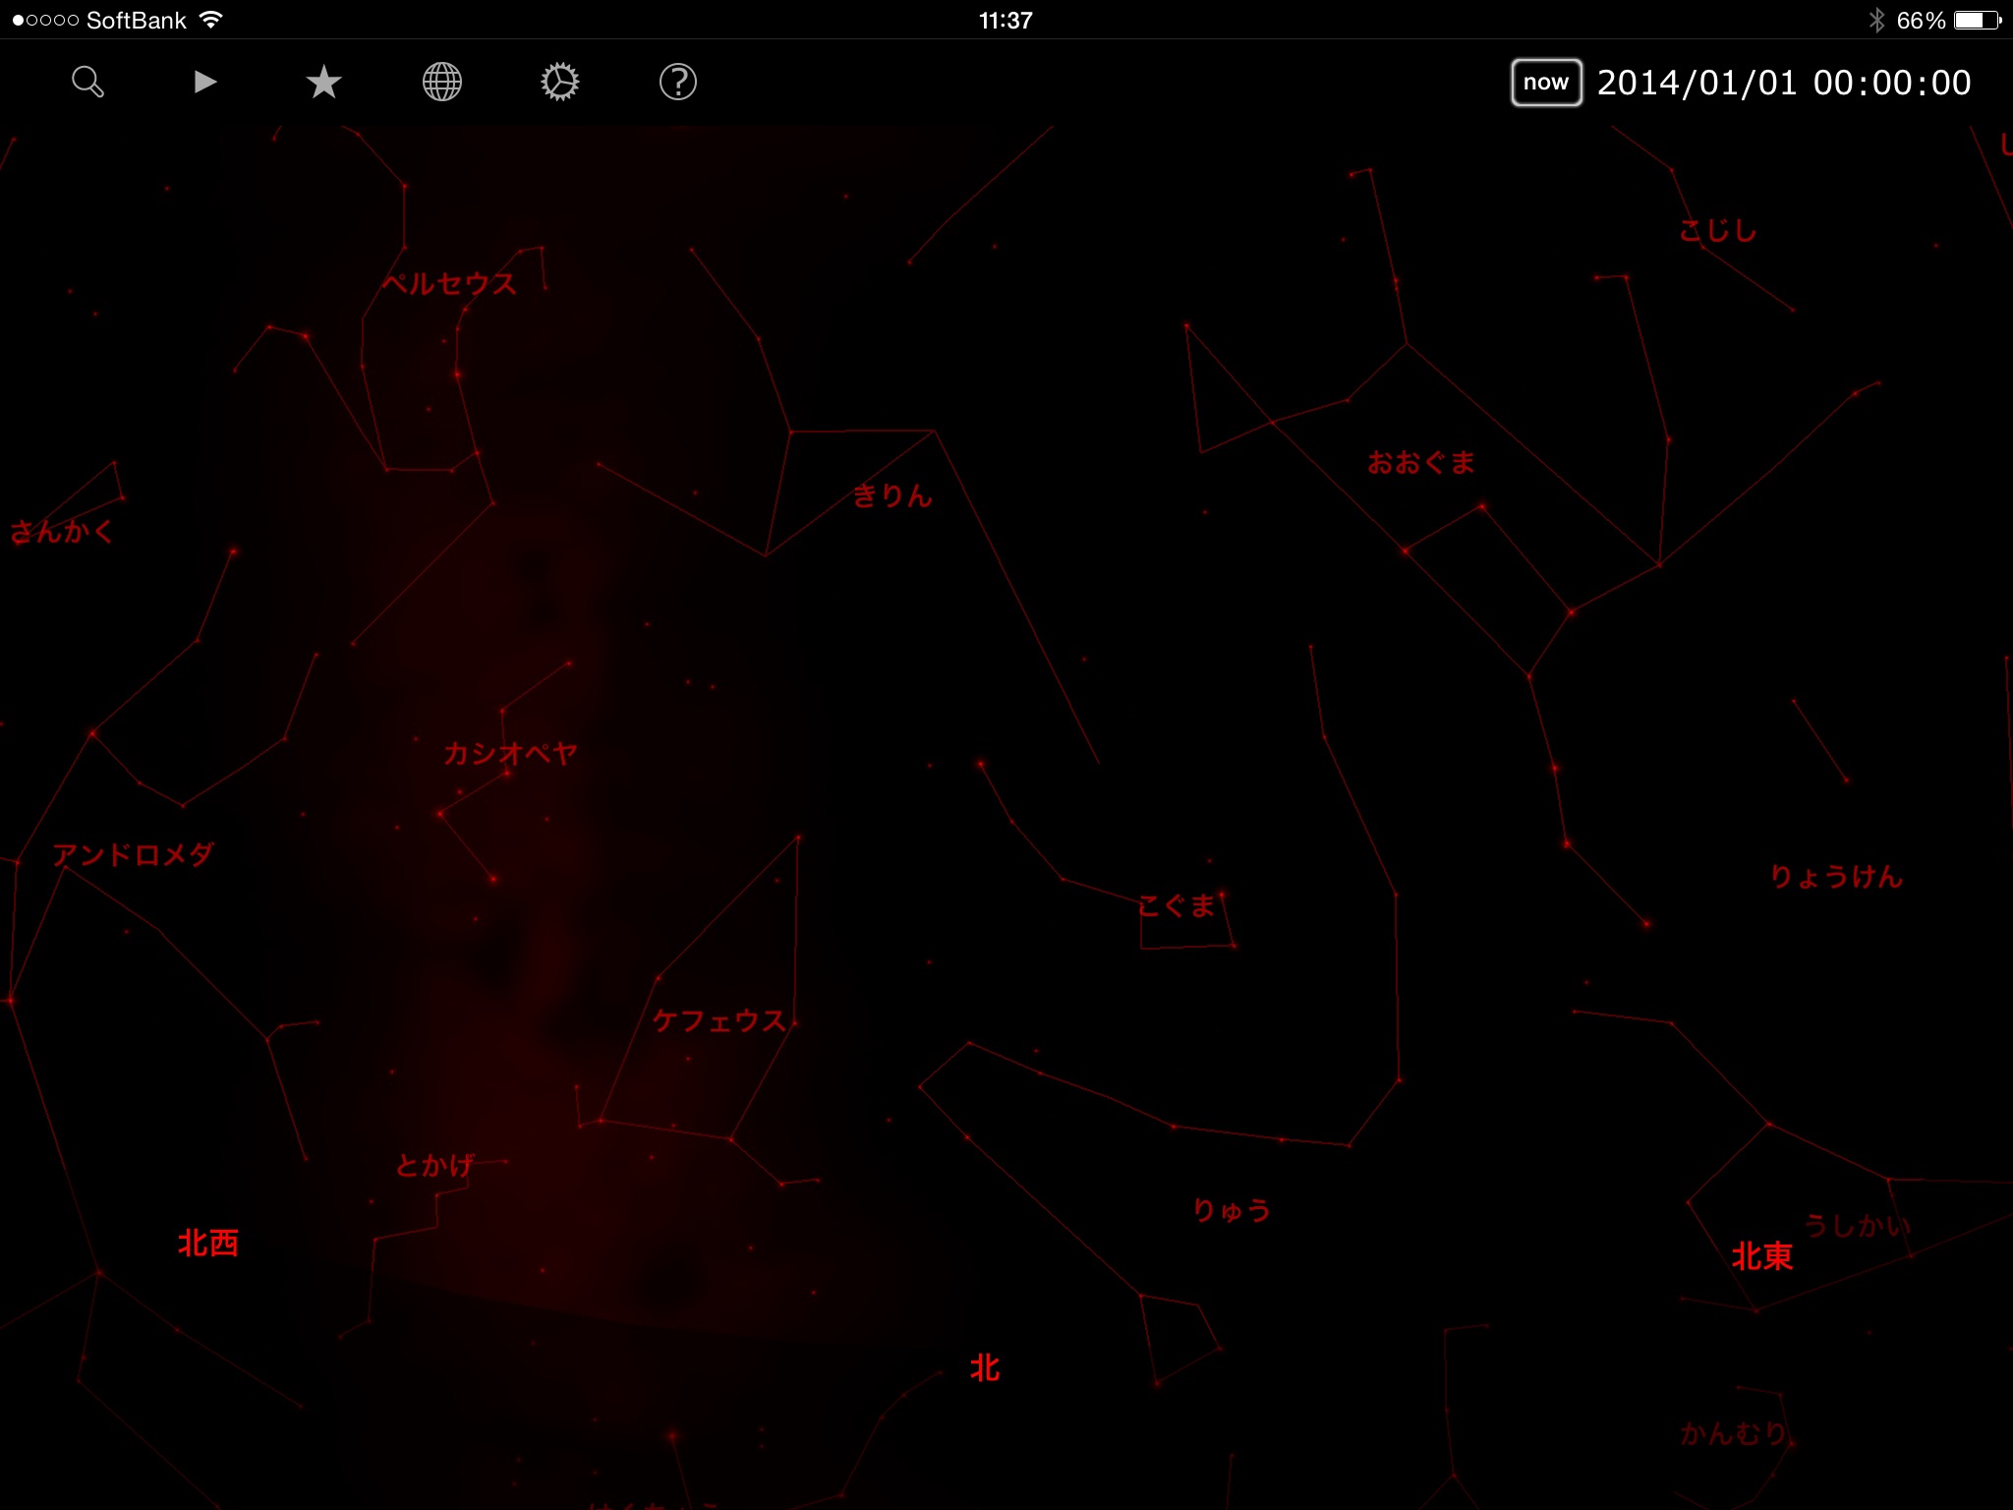Select the かんむり constellation label
The height and width of the screenshot is (1510, 2013).
pos(1734,1433)
